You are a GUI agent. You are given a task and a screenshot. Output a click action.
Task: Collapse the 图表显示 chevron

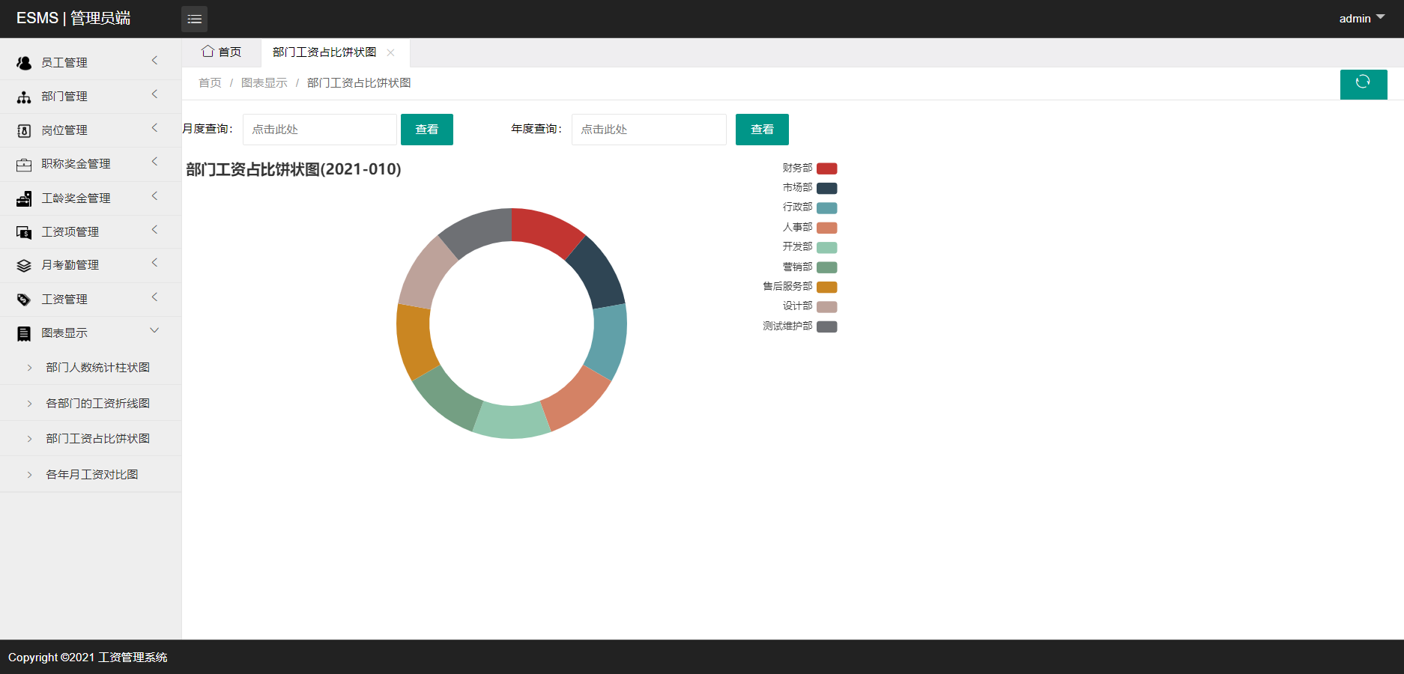coord(155,330)
